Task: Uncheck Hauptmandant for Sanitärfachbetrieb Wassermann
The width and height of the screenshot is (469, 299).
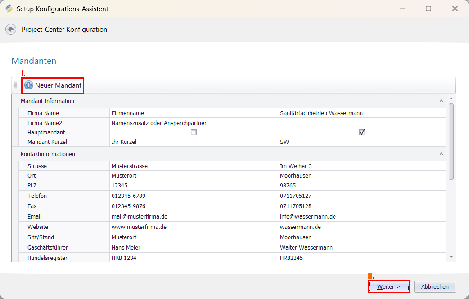Action: [362, 133]
